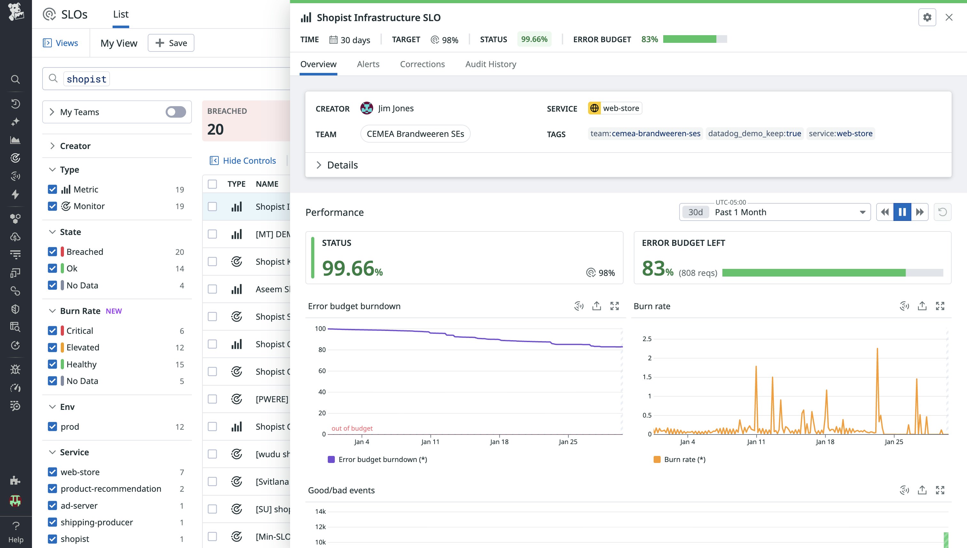Uncheck the Metric type filter

(x=53, y=189)
